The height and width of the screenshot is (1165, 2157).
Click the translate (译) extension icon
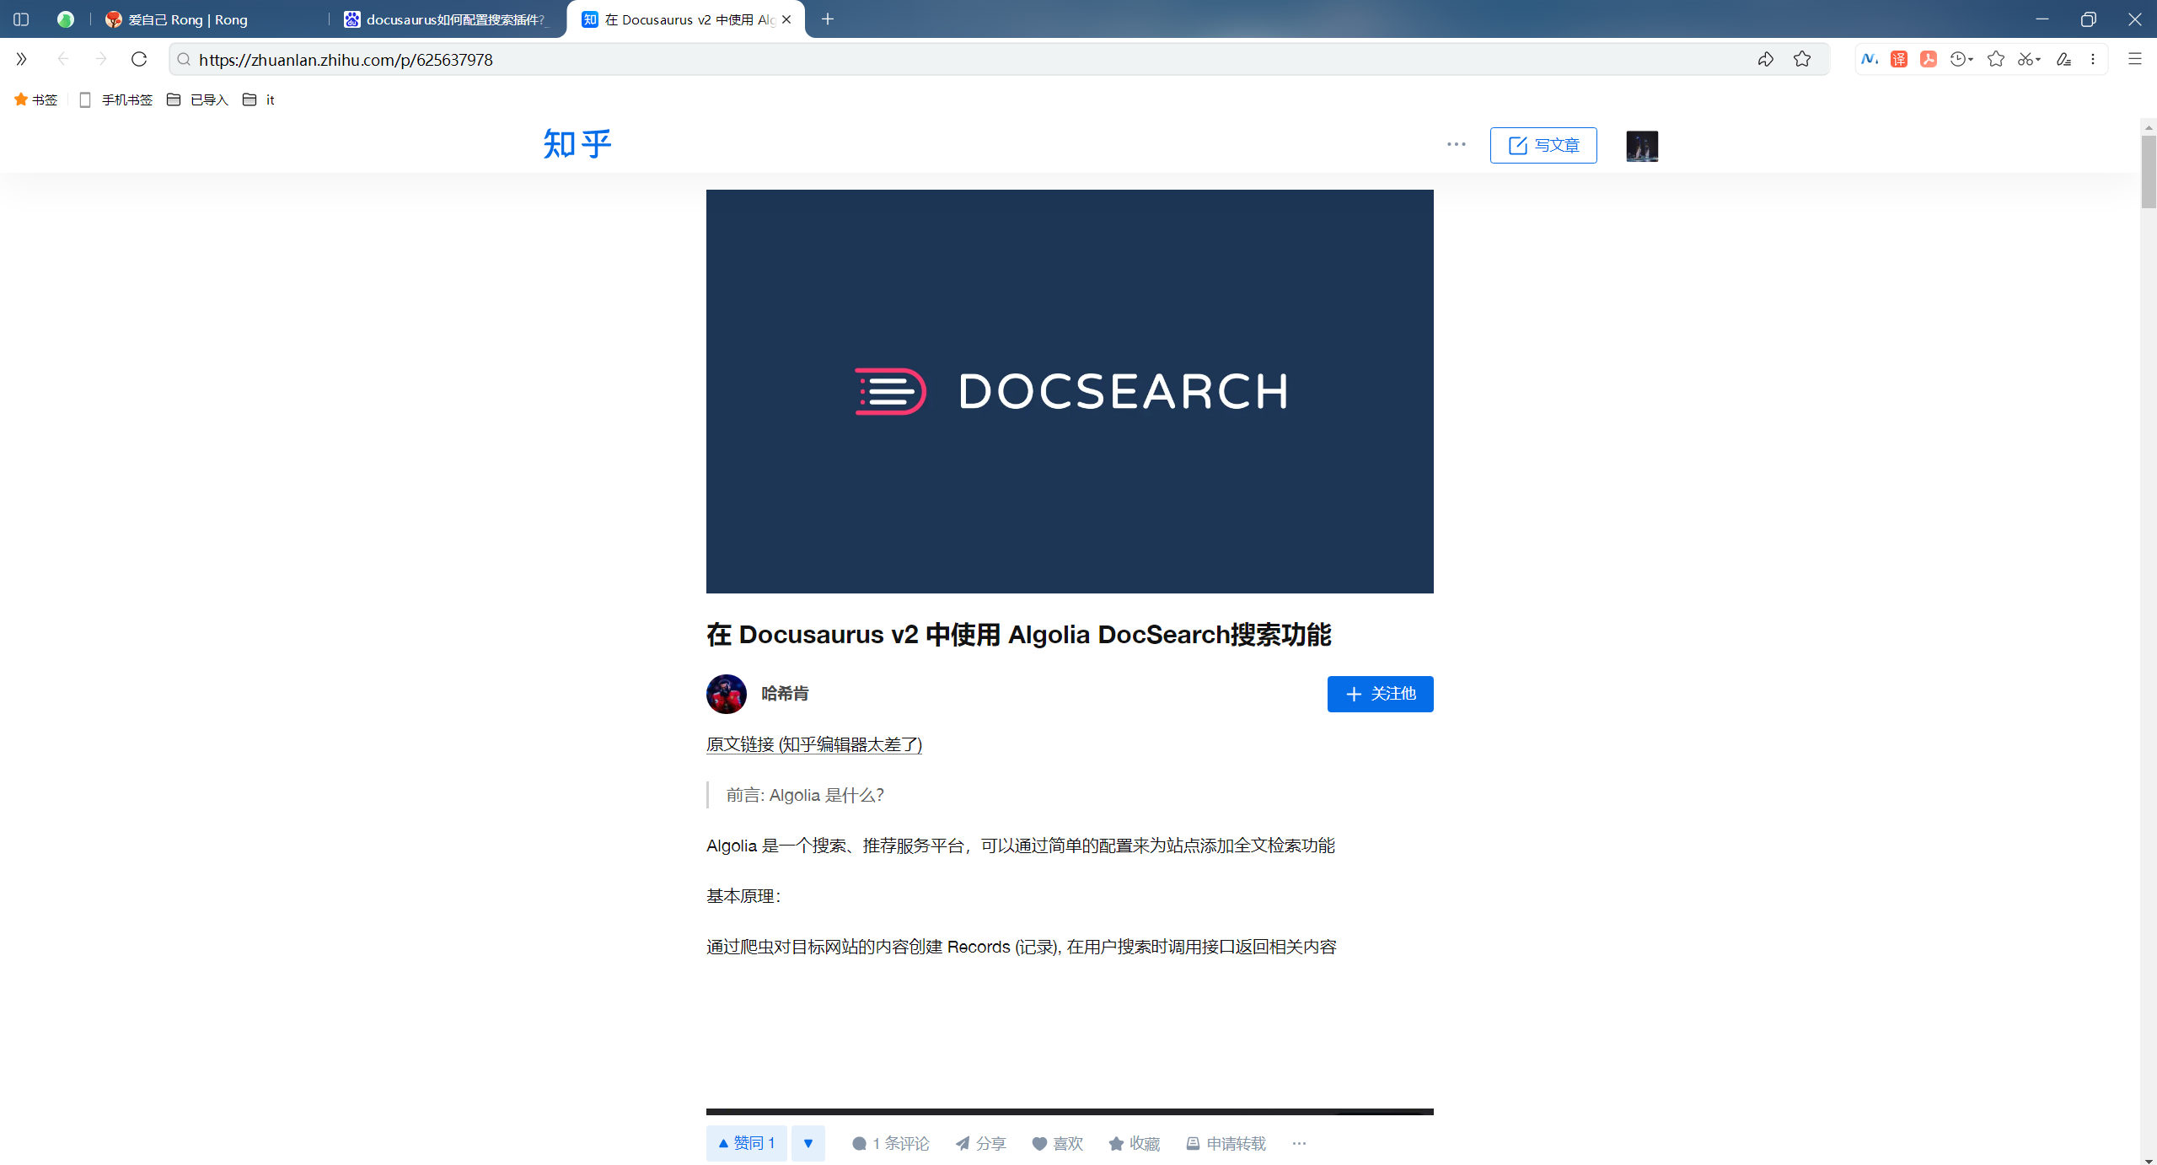pos(1898,59)
